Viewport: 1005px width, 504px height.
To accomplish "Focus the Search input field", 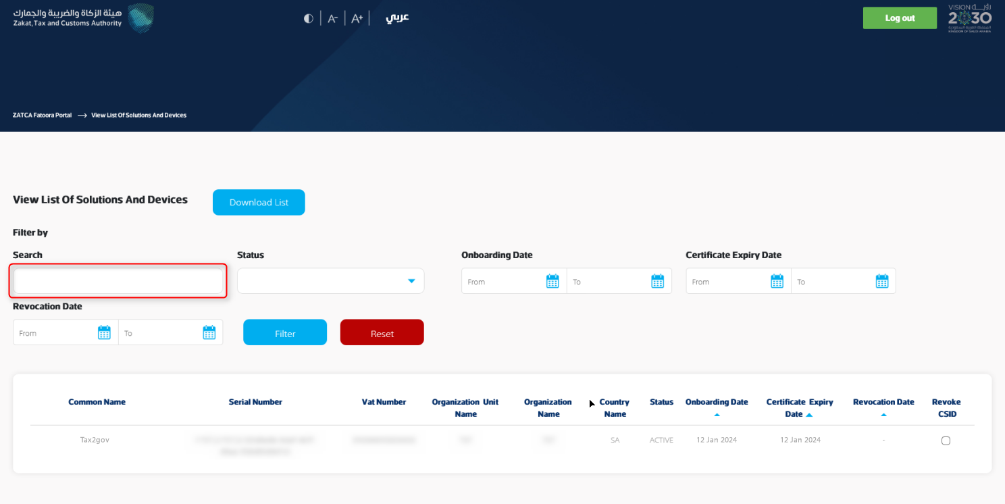I will coord(118,281).
